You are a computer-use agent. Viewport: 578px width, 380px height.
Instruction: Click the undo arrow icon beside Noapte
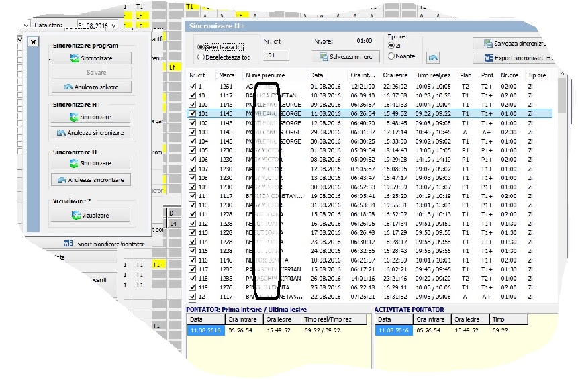[433, 58]
